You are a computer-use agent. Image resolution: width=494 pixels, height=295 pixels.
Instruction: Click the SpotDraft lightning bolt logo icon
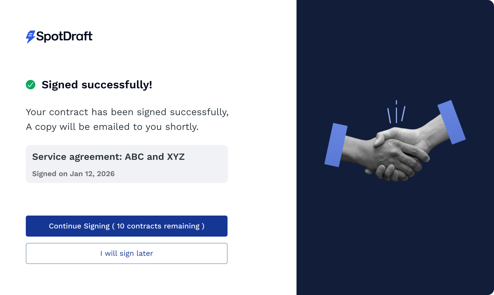(31, 37)
